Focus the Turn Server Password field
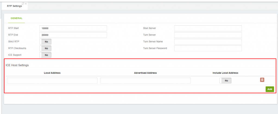This screenshot has width=278, height=114. pos(208,48)
